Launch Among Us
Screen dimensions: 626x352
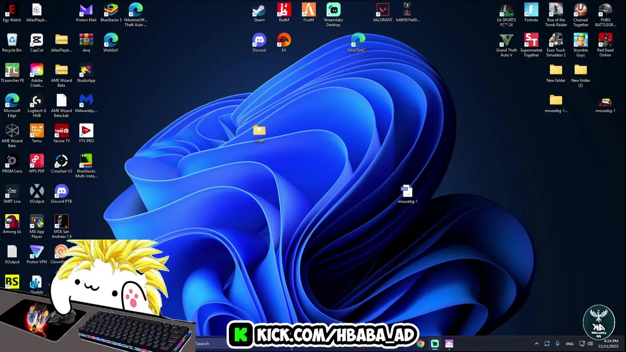coord(12,224)
